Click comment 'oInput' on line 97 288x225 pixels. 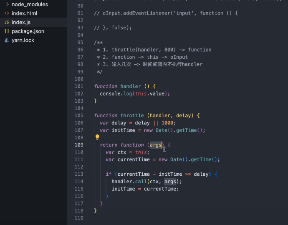(x=179, y=57)
